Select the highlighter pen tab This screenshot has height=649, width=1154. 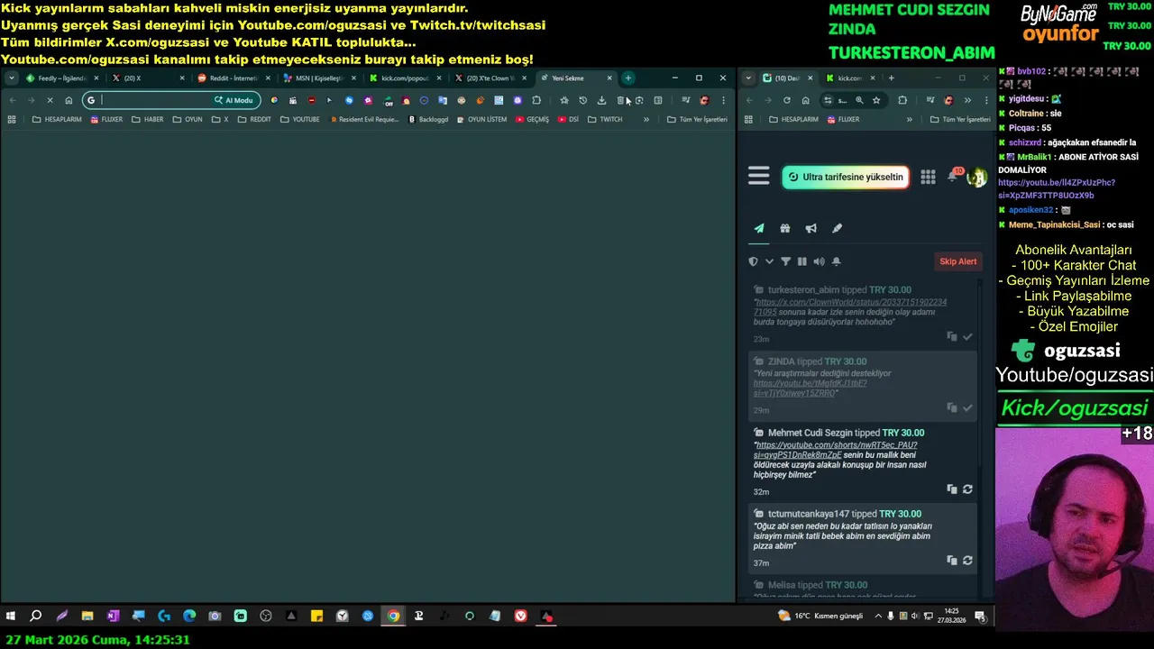point(838,228)
